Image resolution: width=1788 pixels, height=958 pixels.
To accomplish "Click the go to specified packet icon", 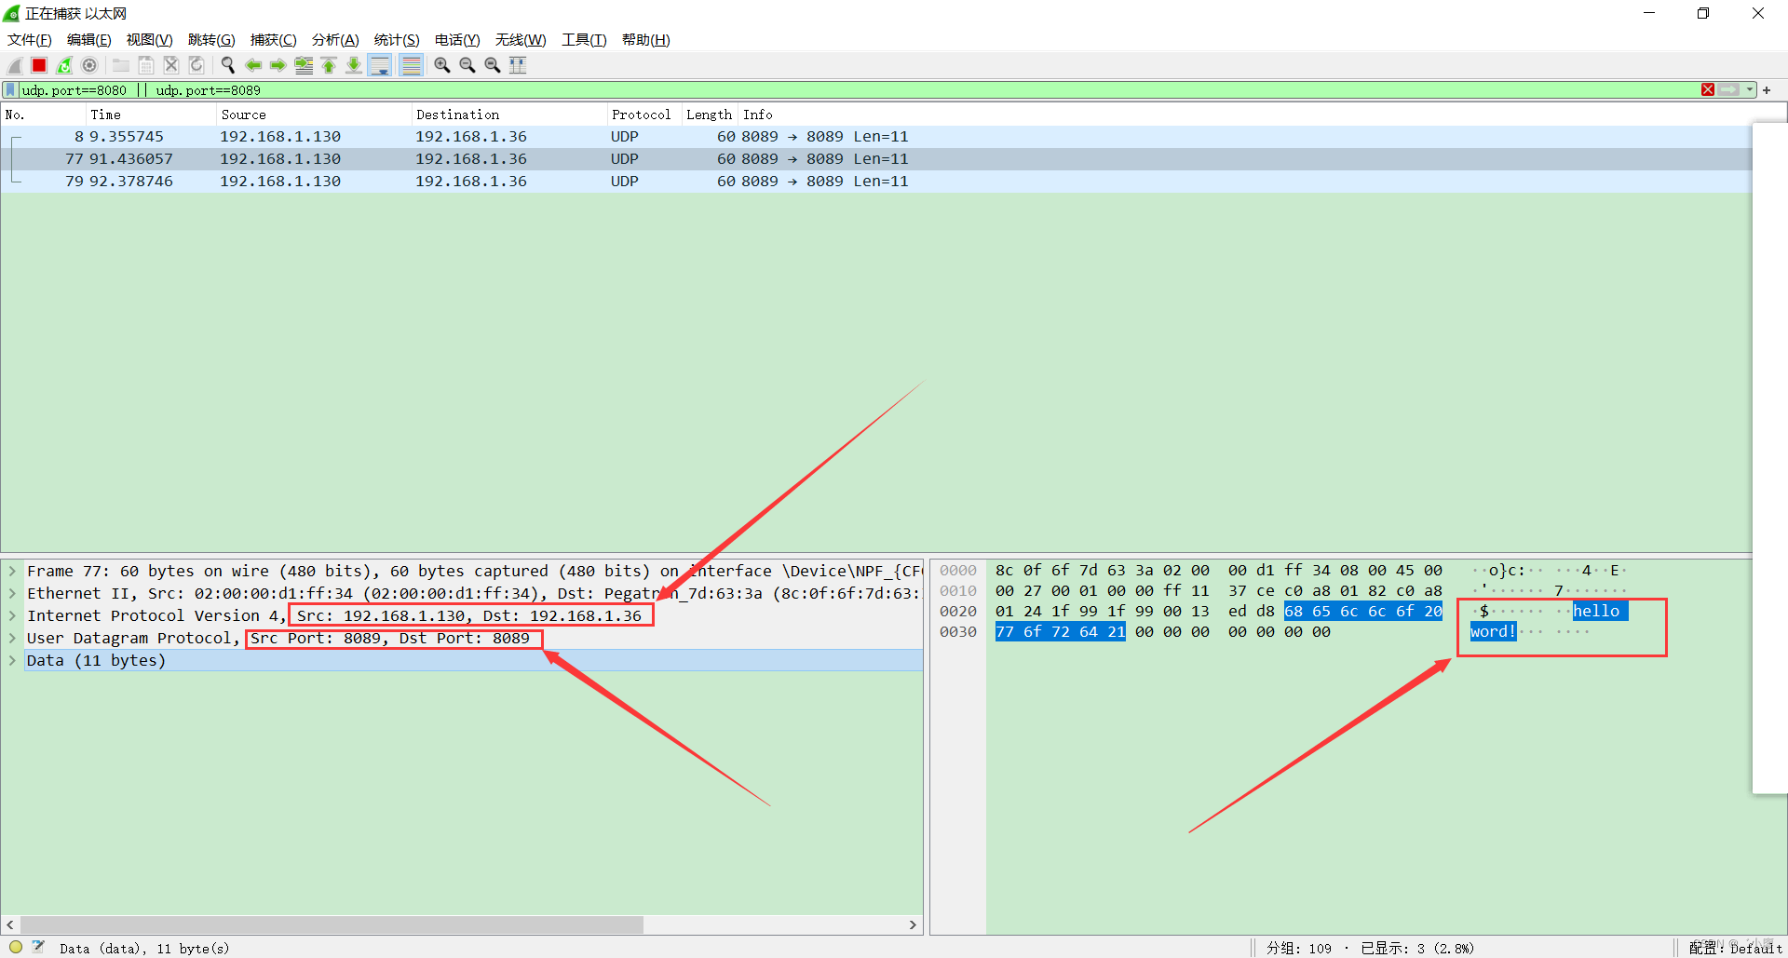I will [304, 65].
